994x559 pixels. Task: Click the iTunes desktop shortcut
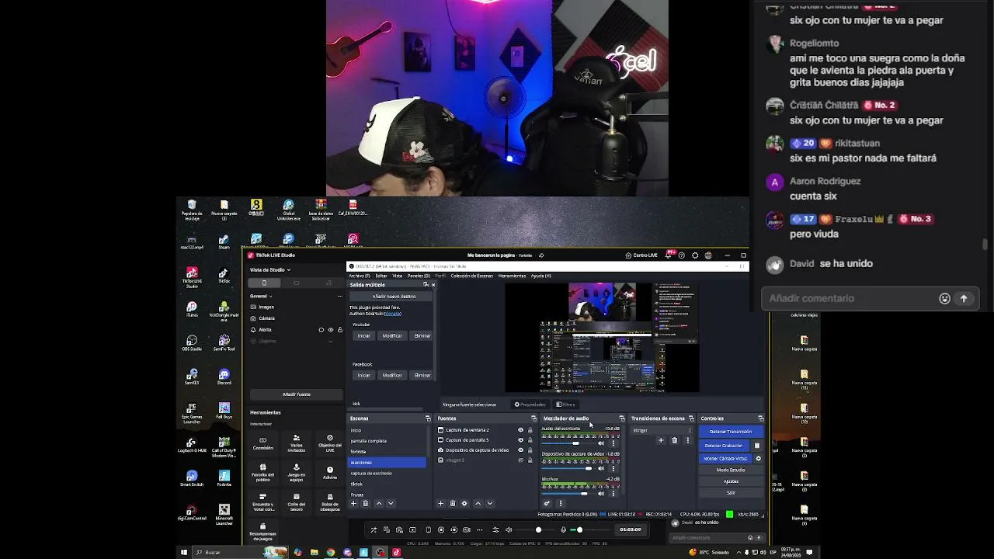192,309
